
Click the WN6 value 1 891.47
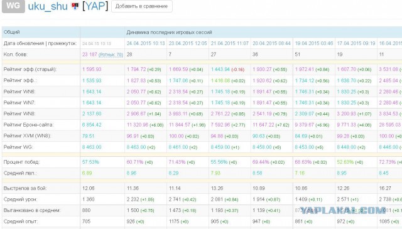(x=262, y=92)
